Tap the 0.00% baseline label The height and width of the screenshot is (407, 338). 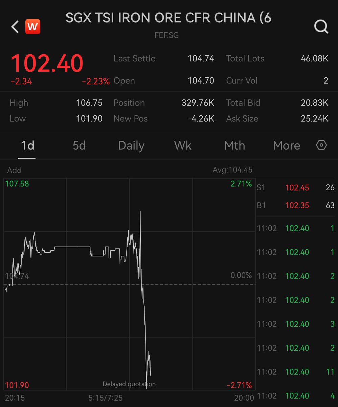tap(241, 275)
